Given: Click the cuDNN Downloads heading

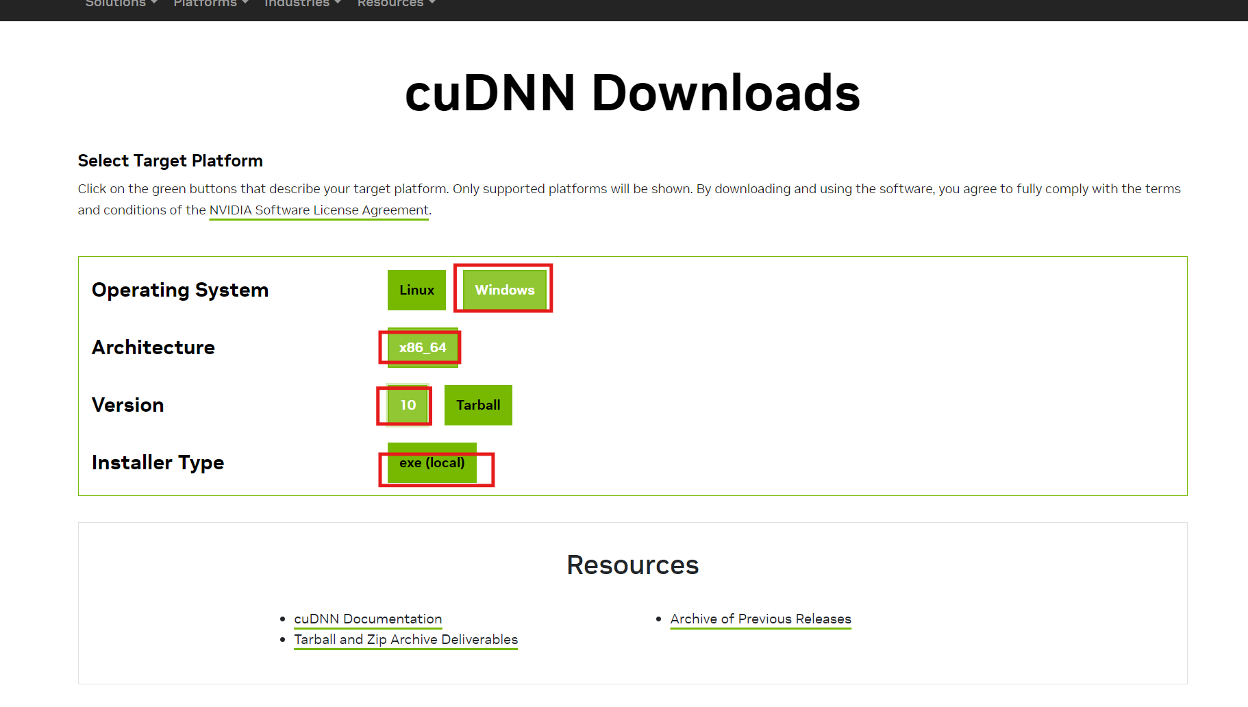Looking at the screenshot, I should tap(632, 93).
